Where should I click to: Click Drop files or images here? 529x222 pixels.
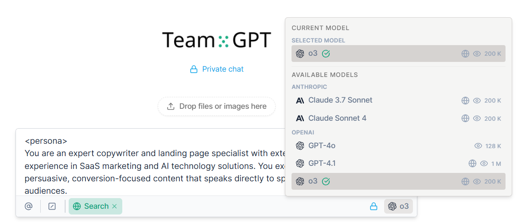pos(217,107)
